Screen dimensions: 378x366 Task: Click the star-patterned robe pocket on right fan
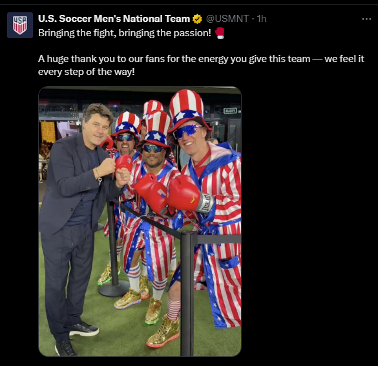pyautogui.click(x=229, y=262)
